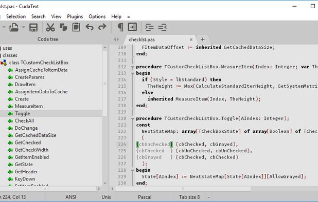Click the word NextStateMap on line 222
Screen dimensions: 318x202
pos(158,131)
